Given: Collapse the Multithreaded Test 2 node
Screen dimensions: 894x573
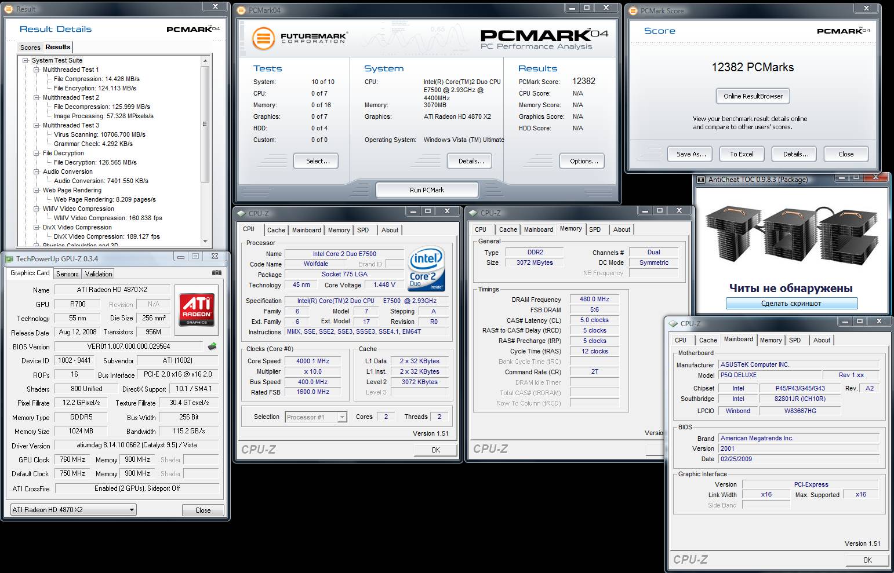Looking at the screenshot, I should tap(37, 97).
